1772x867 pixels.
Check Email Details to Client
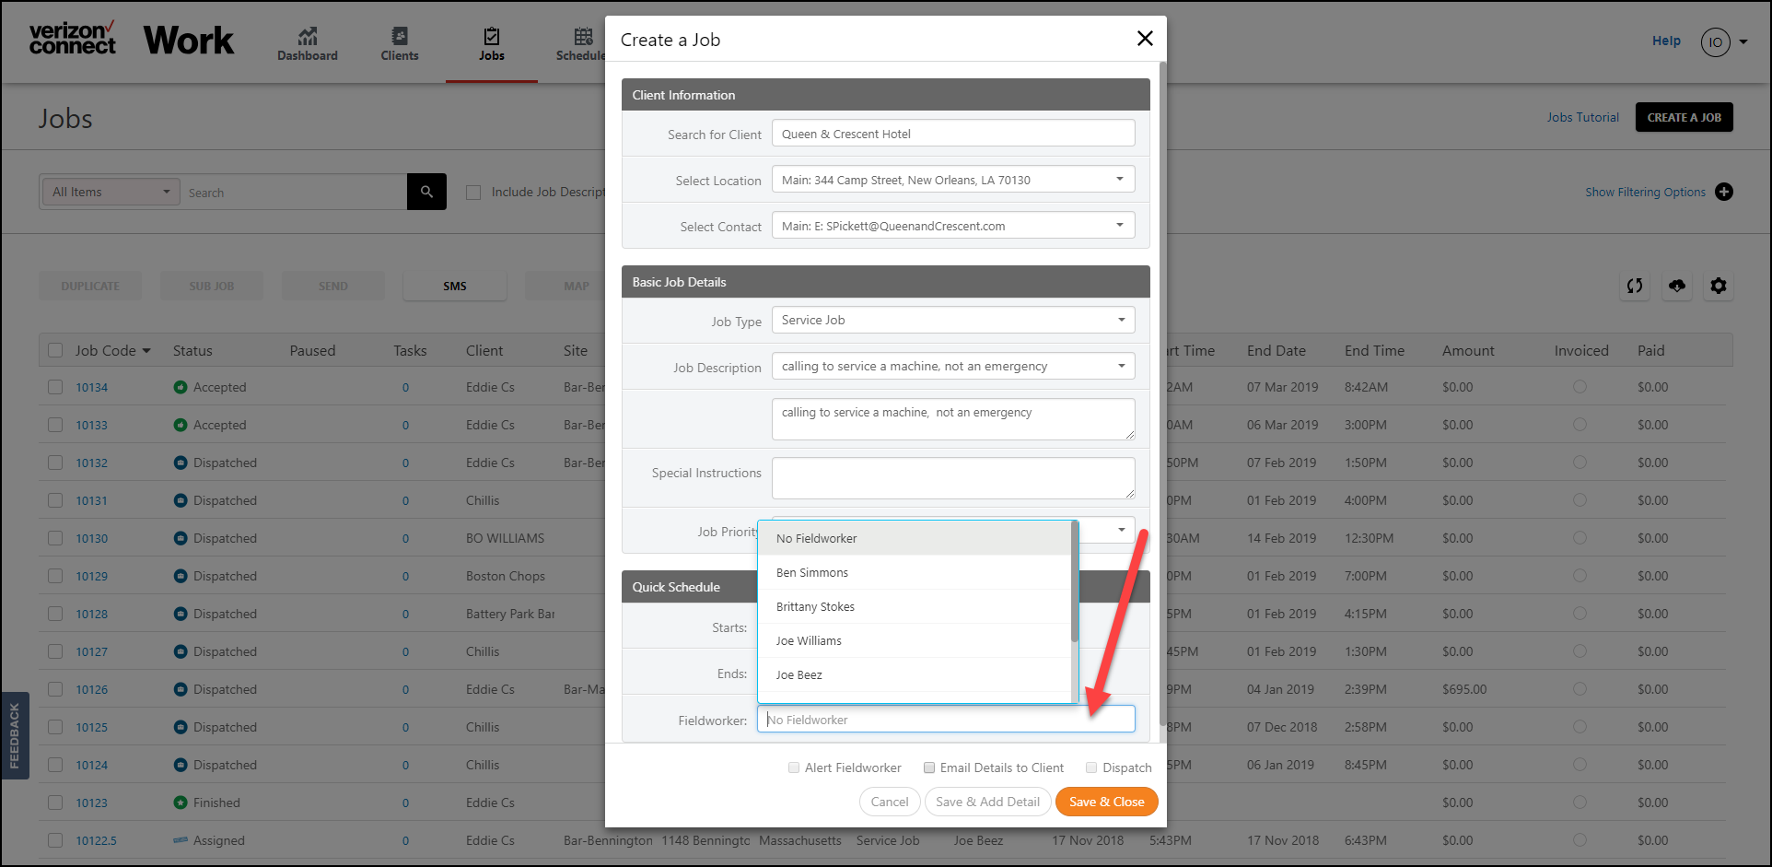point(929,767)
